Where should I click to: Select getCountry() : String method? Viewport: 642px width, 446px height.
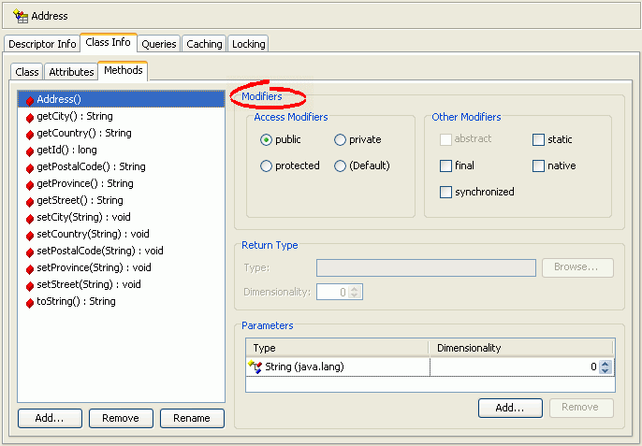point(122,133)
